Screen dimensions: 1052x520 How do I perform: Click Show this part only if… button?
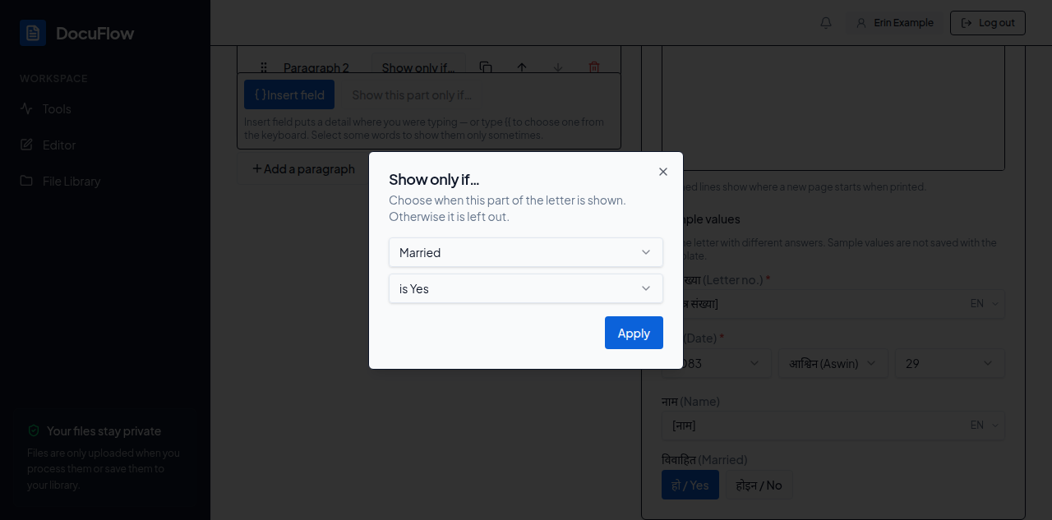pos(412,94)
